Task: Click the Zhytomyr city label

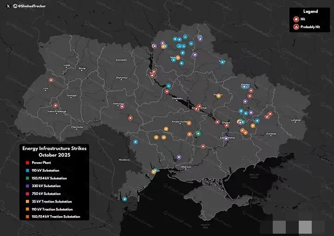Action: tap(122, 78)
